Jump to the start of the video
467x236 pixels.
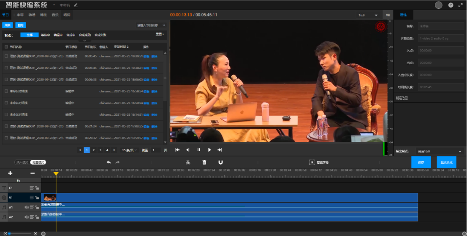(177, 150)
